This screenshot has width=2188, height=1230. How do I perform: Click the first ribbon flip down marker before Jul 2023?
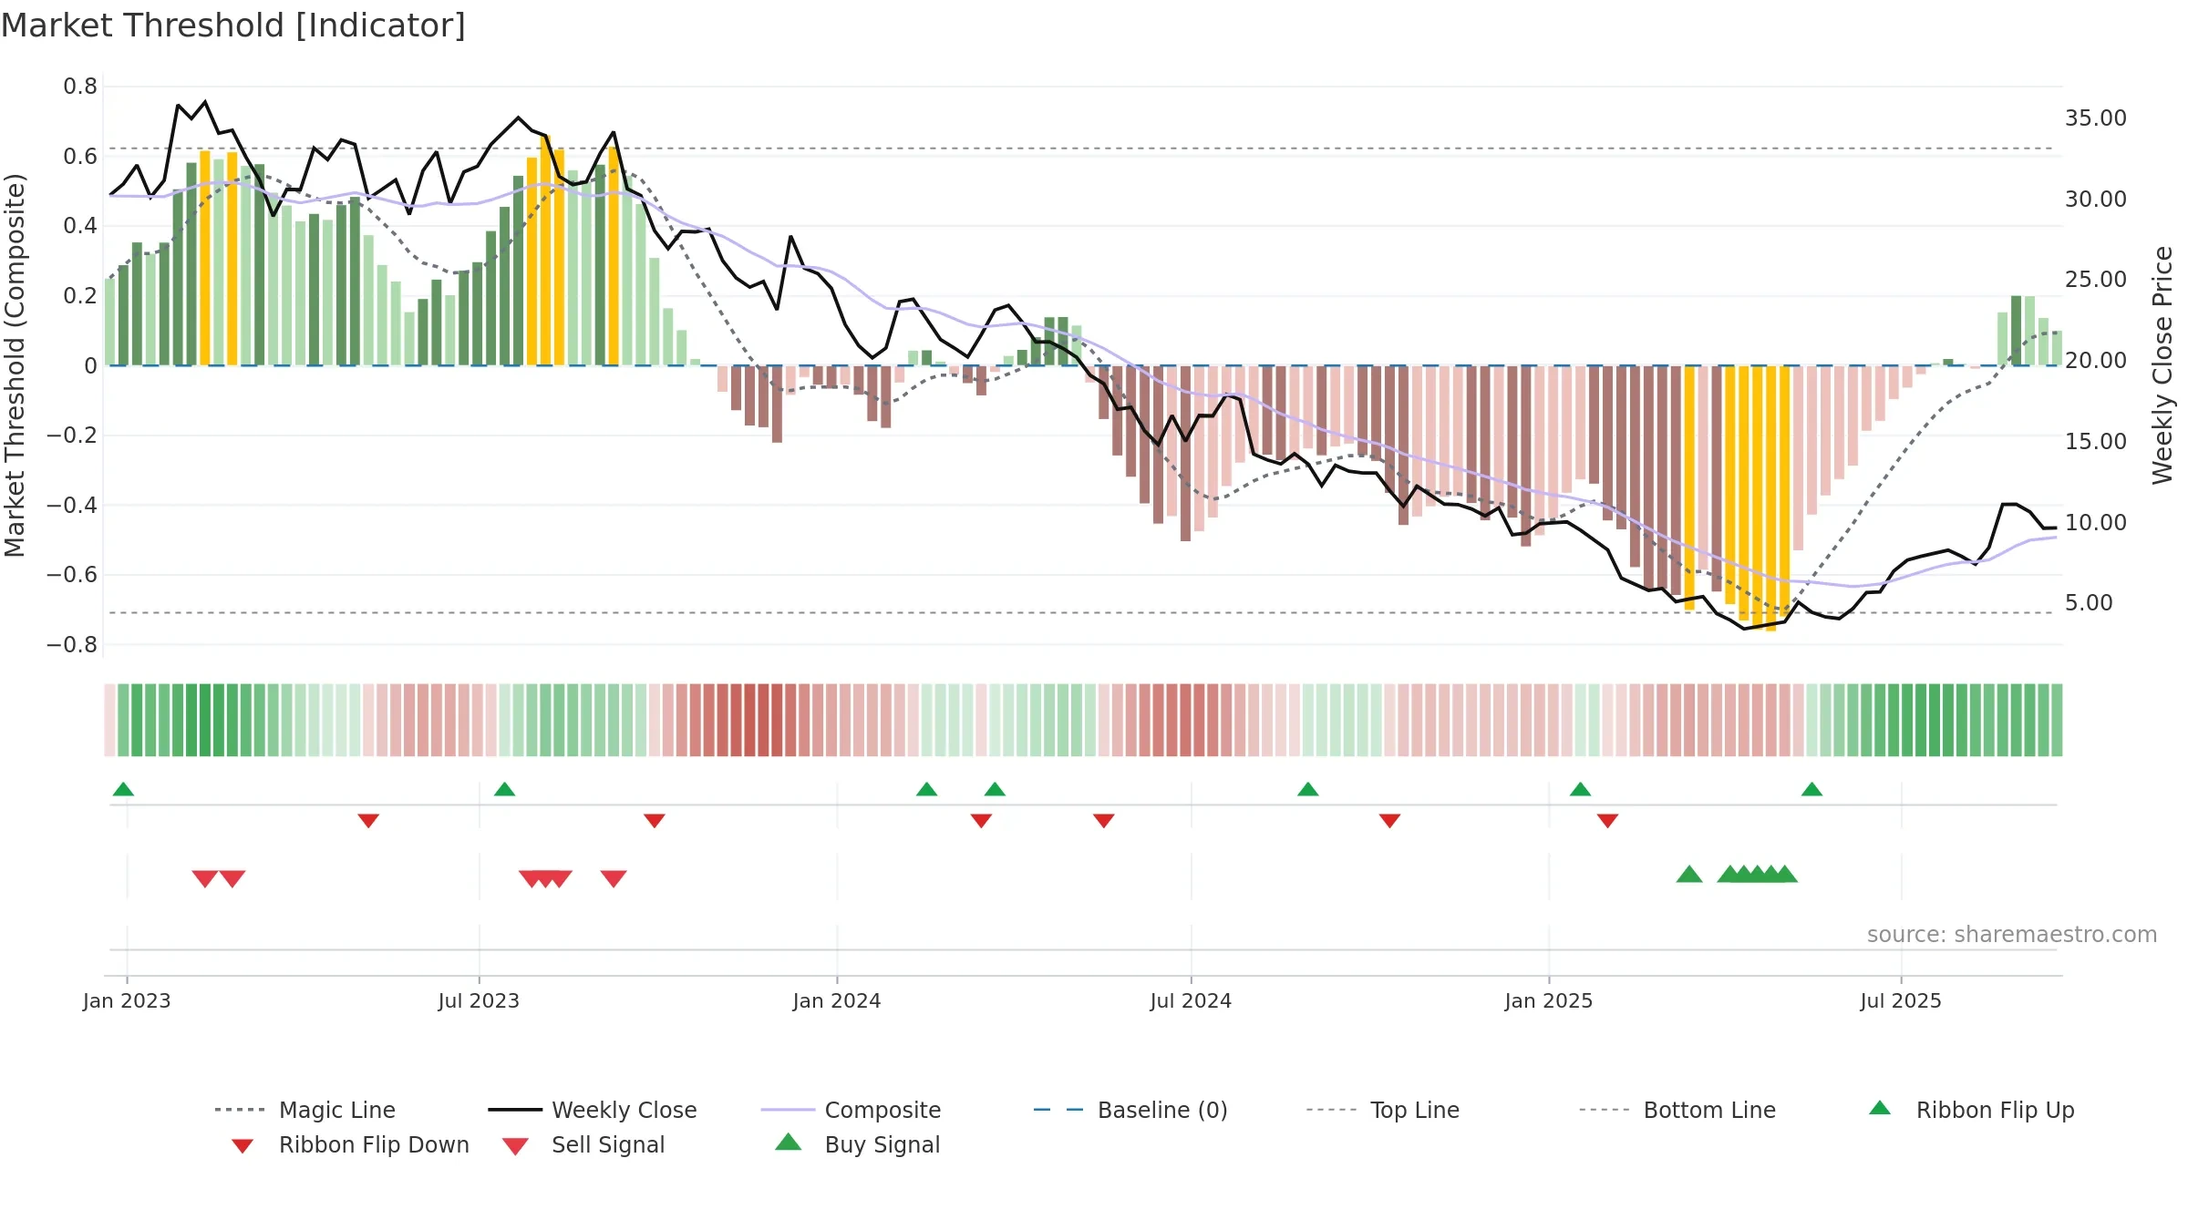click(x=368, y=821)
